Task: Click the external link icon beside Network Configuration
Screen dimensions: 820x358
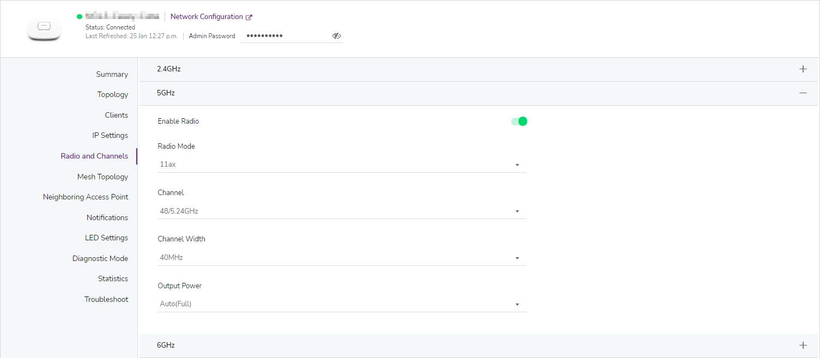Action: [x=249, y=17]
